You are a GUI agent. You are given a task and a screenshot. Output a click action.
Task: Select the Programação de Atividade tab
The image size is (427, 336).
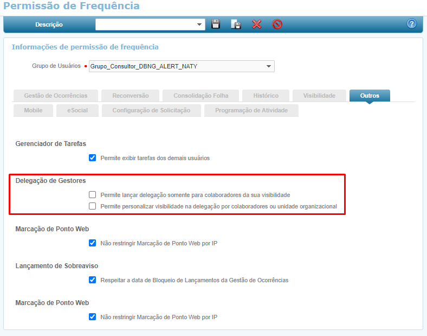tap(251, 110)
